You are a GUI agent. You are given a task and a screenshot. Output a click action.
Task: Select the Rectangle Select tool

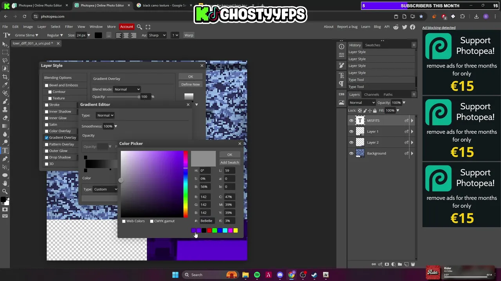[5, 52]
